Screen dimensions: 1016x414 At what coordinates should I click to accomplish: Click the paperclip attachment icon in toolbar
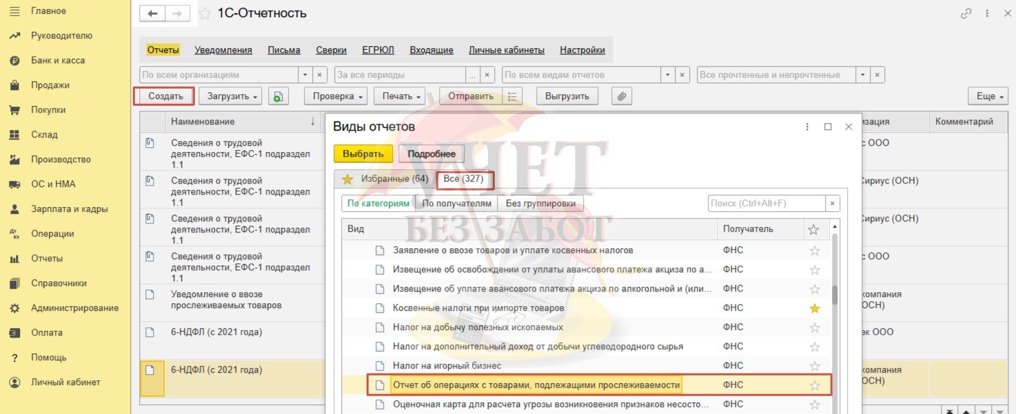(622, 97)
